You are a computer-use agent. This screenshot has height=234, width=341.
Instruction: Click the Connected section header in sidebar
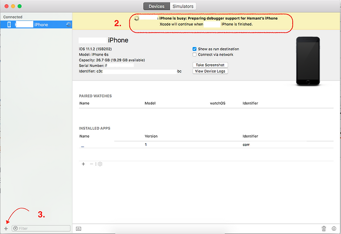(x=13, y=17)
